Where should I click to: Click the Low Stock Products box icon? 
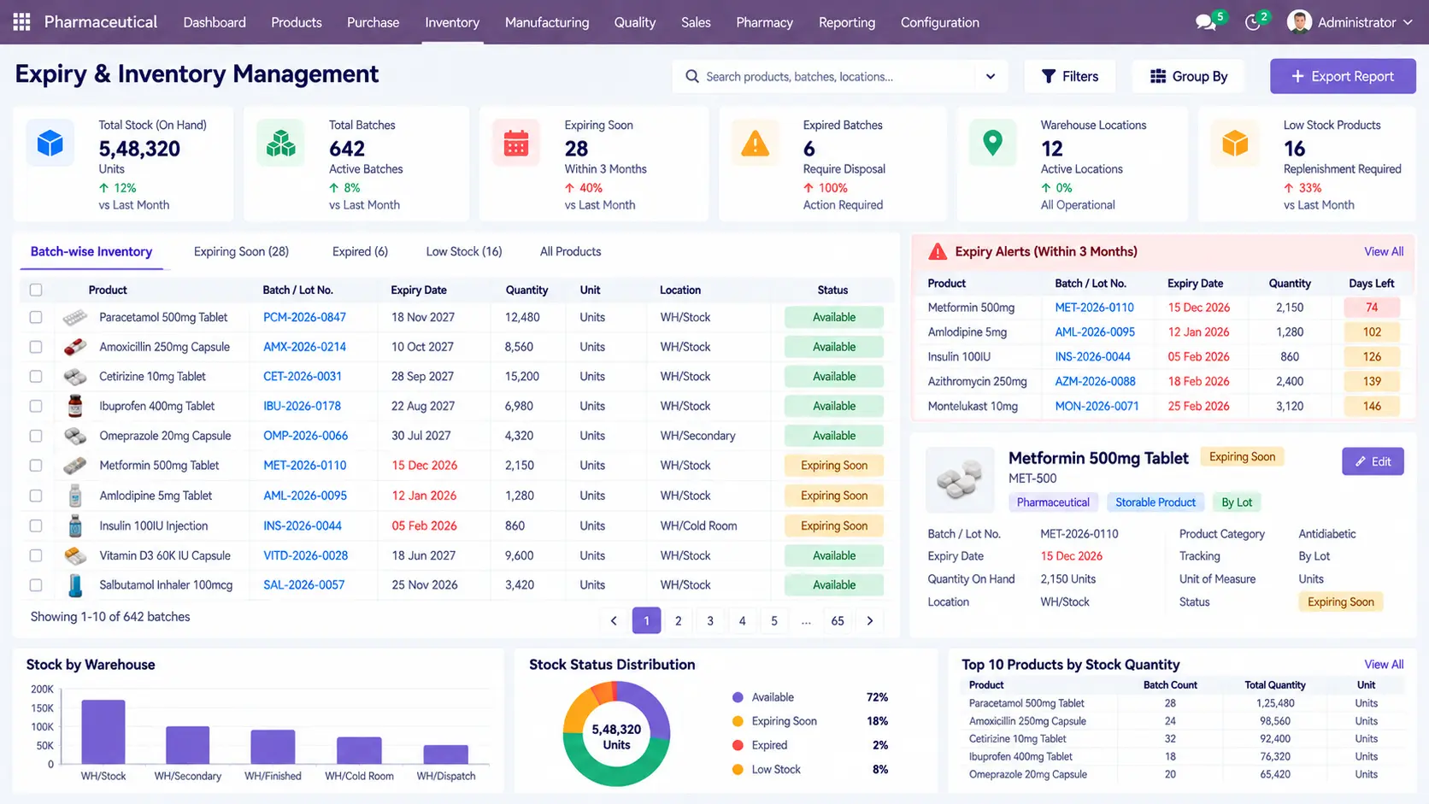coord(1235,143)
